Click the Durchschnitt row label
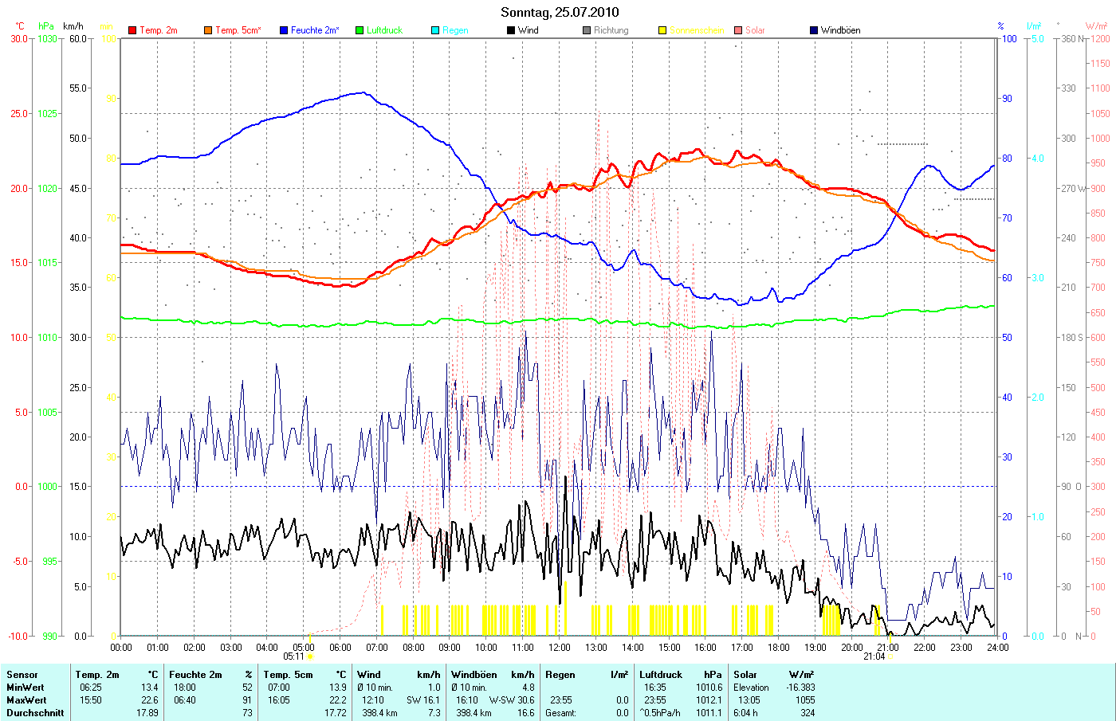The width and height of the screenshot is (1116, 721). click(35, 713)
